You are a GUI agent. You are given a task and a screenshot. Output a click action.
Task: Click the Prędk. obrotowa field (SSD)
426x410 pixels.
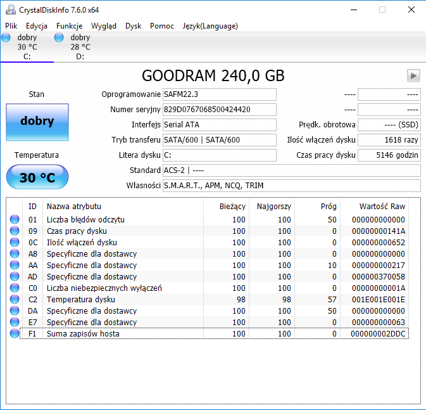pyautogui.click(x=389, y=125)
